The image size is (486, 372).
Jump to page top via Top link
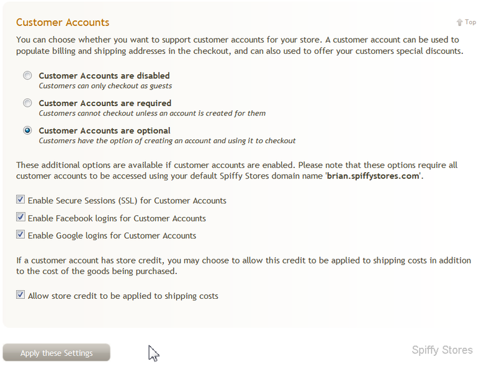470,22
